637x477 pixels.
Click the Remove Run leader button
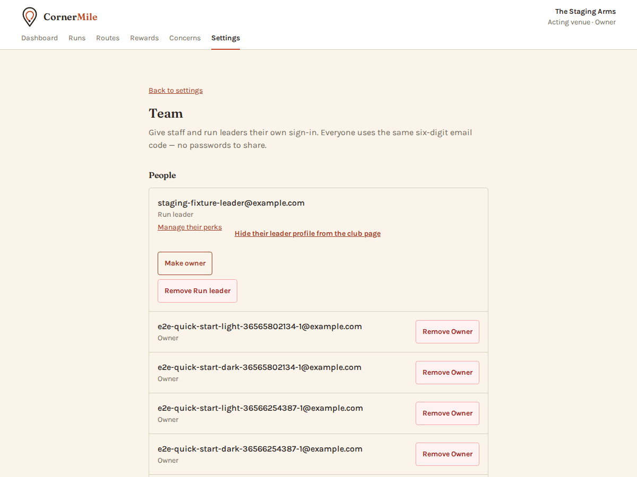pos(197,291)
